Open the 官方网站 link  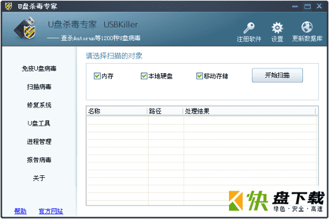(51, 211)
